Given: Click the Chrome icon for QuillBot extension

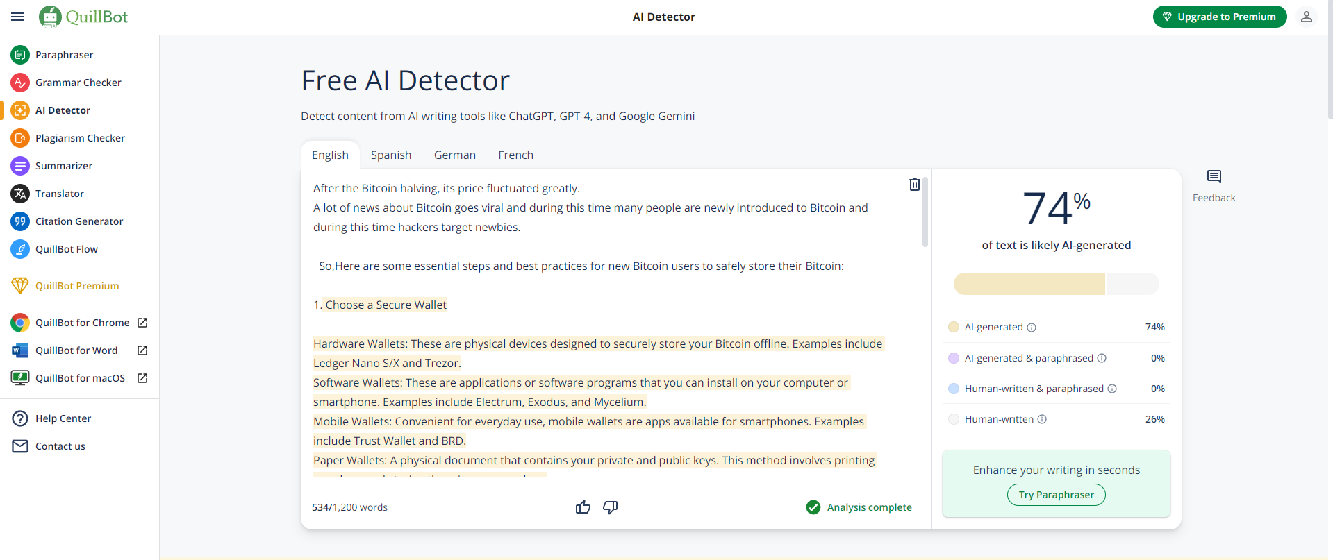Looking at the screenshot, I should tap(20, 323).
